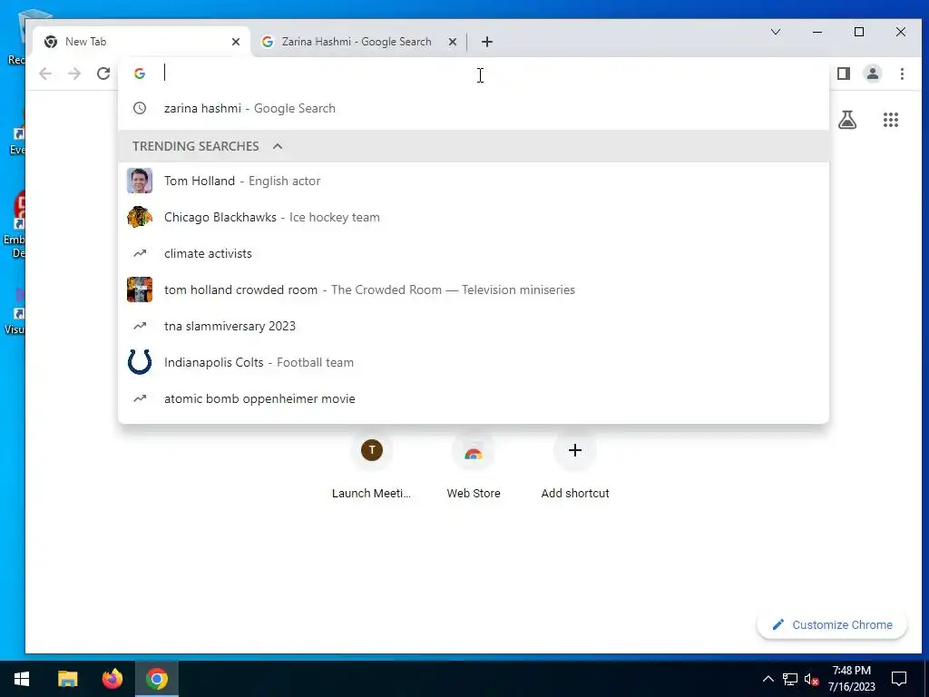Screen dimensions: 929x697
Task: Click the trending arrow beside tna slammiversary
Action: [140, 326]
